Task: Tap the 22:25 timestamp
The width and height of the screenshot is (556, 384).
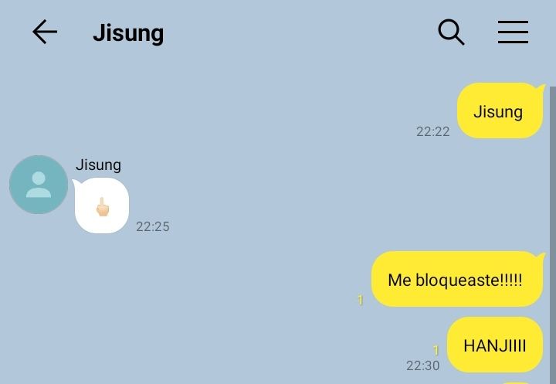Action: [x=153, y=227]
